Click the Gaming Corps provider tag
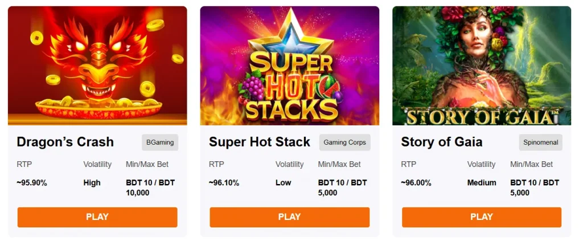This screenshot has height=241, width=583. click(x=344, y=142)
